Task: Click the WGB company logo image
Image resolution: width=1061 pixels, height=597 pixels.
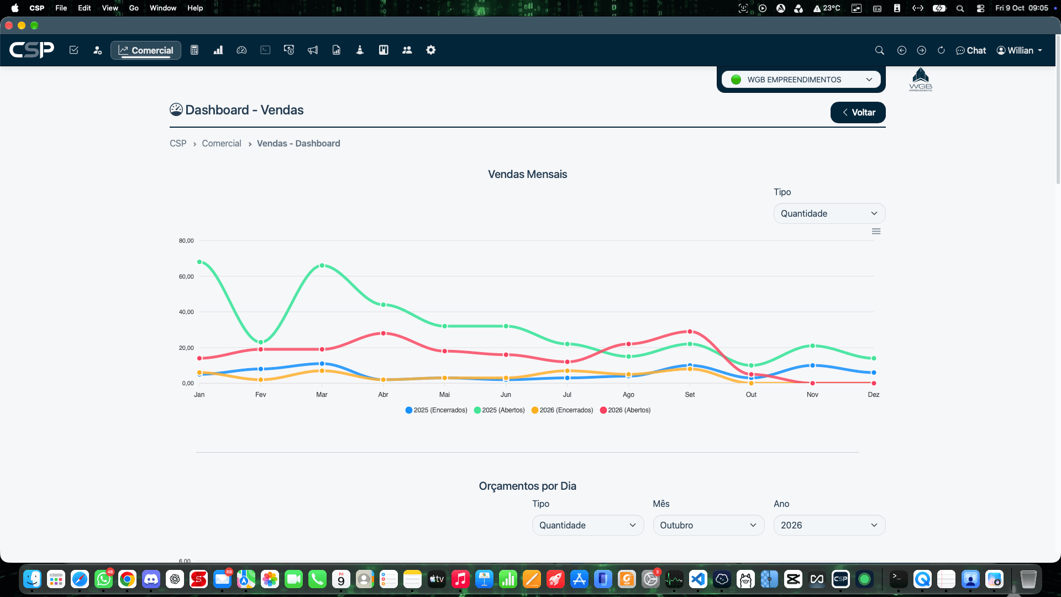Action: point(921,80)
